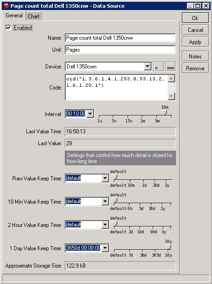Click the red app icon in title bar
212x284 pixels.
(x=6, y=6)
